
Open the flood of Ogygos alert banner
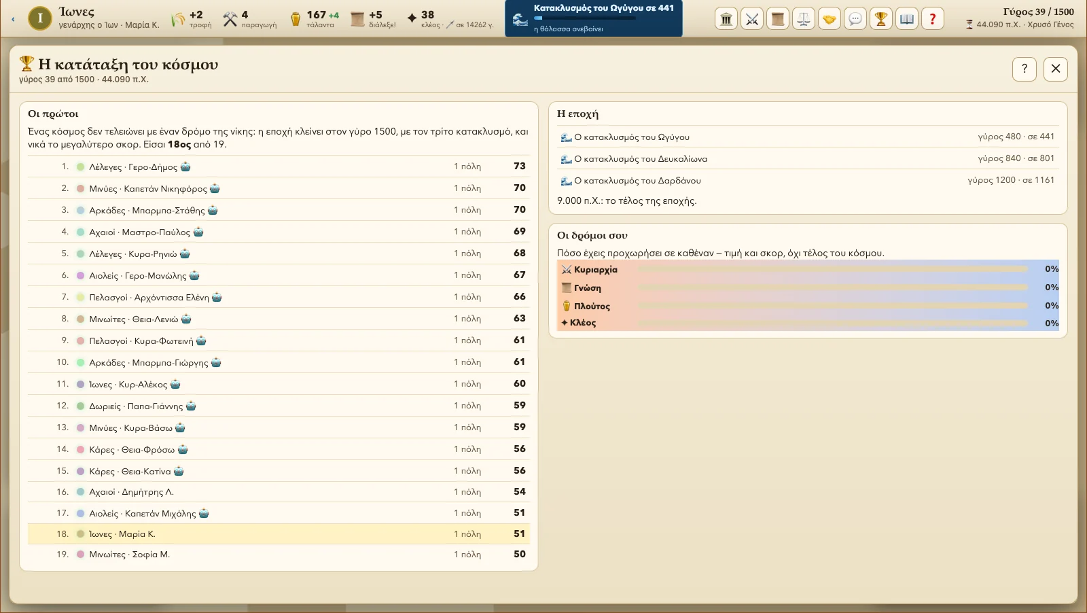pos(594,18)
